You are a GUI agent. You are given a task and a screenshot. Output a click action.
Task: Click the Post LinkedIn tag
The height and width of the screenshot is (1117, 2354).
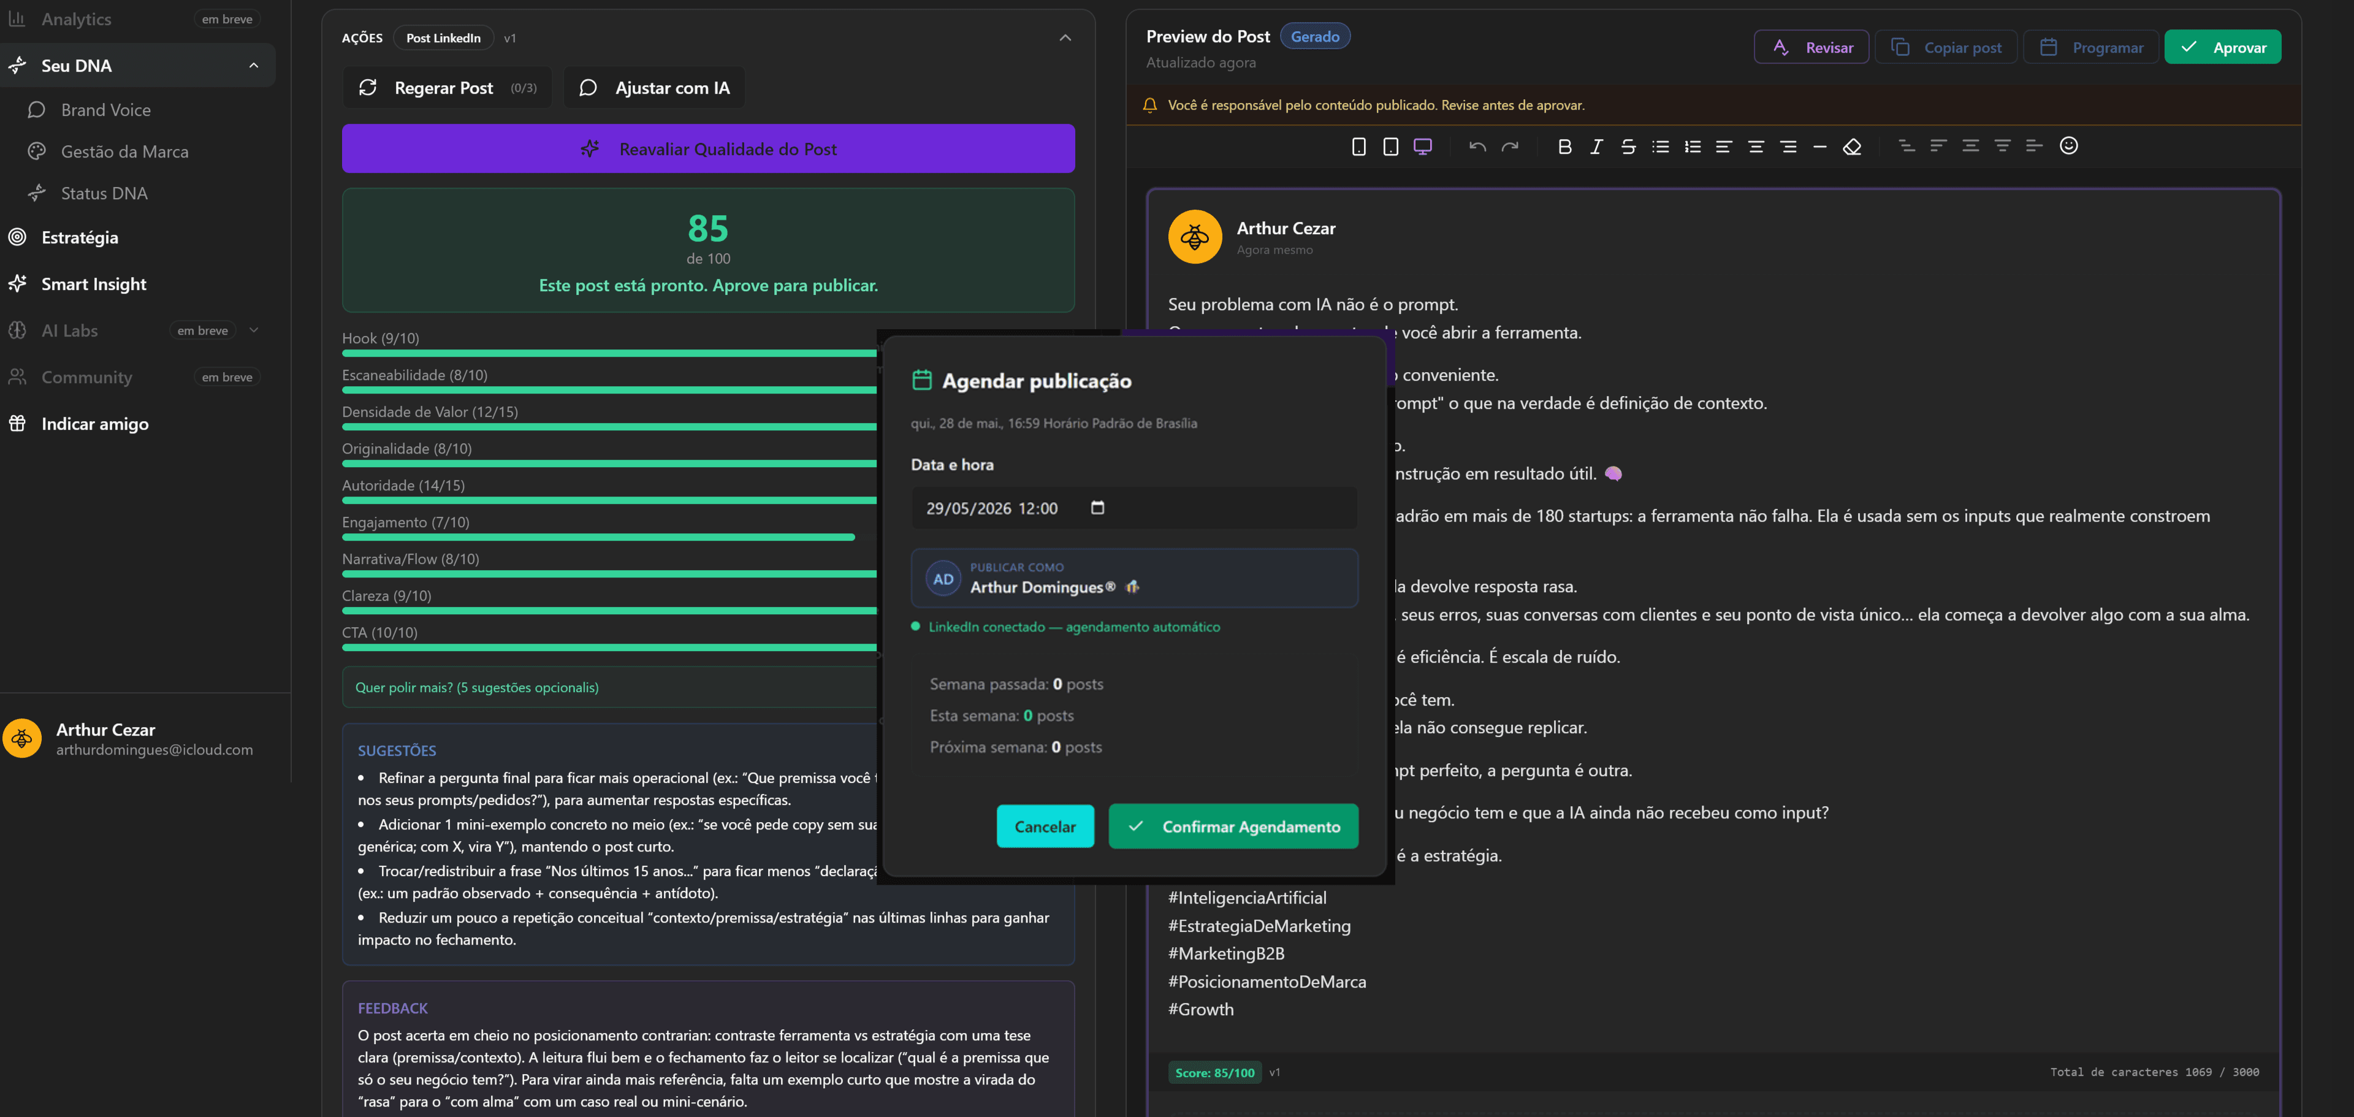click(x=443, y=37)
